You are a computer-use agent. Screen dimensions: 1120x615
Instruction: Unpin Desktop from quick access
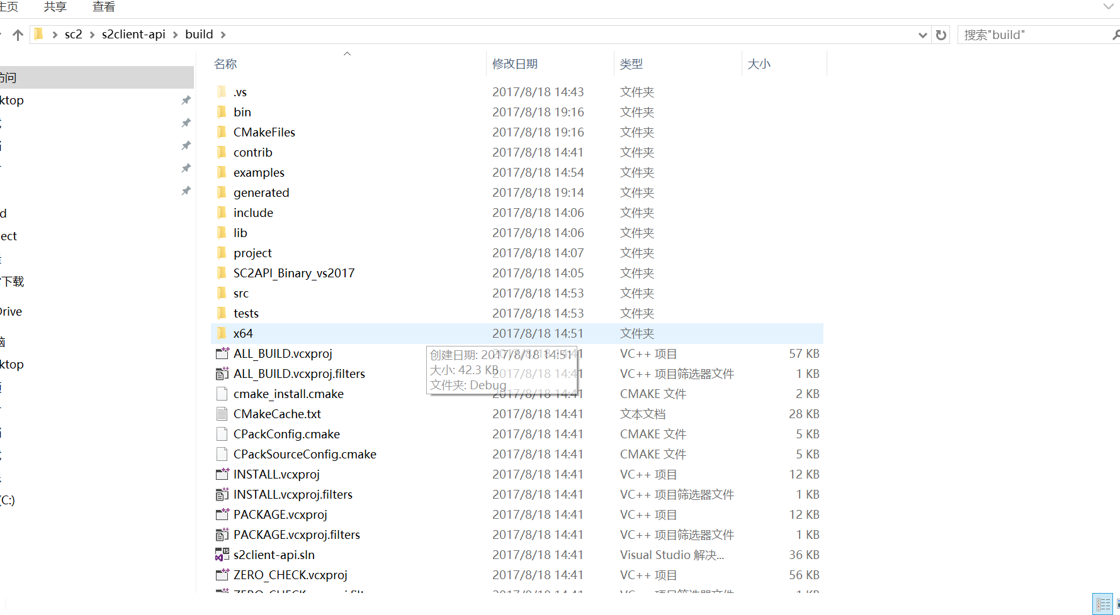point(186,100)
